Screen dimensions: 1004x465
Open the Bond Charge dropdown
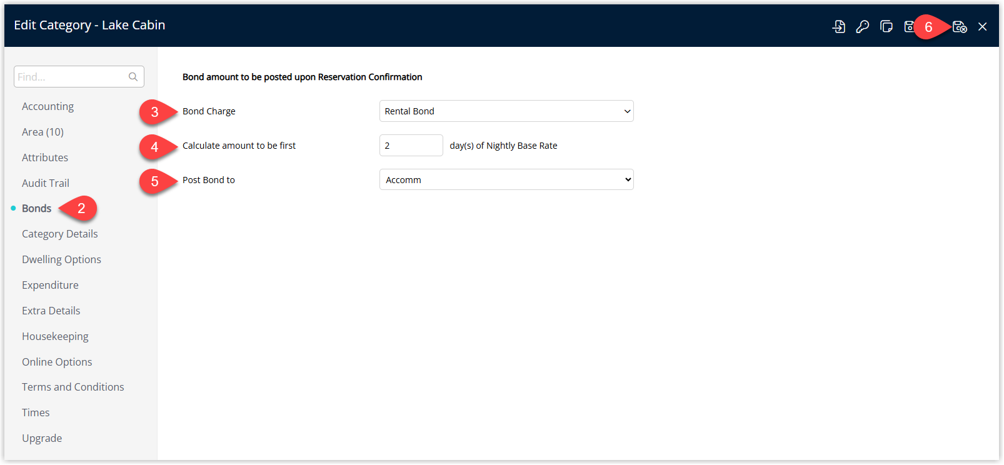click(x=506, y=111)
